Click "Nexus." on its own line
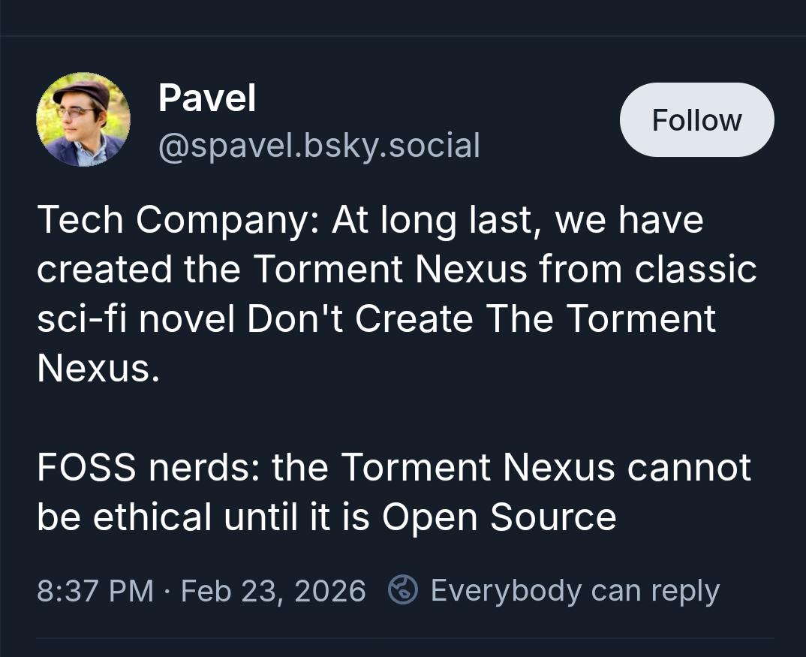This screenshot has height=657, width=806. tap(98, 368)
